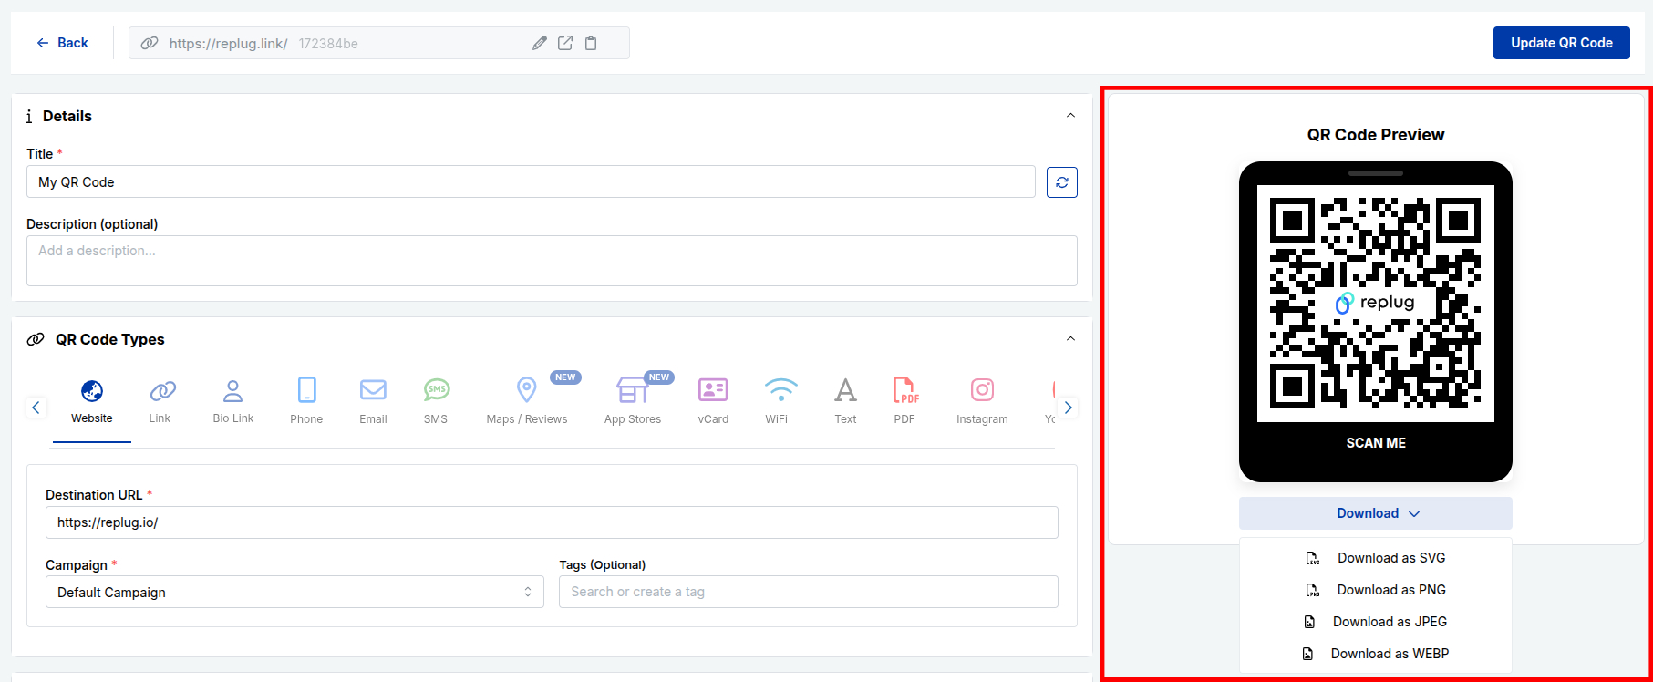Viewport: 1653px width, 682px height.
Task: Click the Update QR Code button
Action: coord(1561,43)
